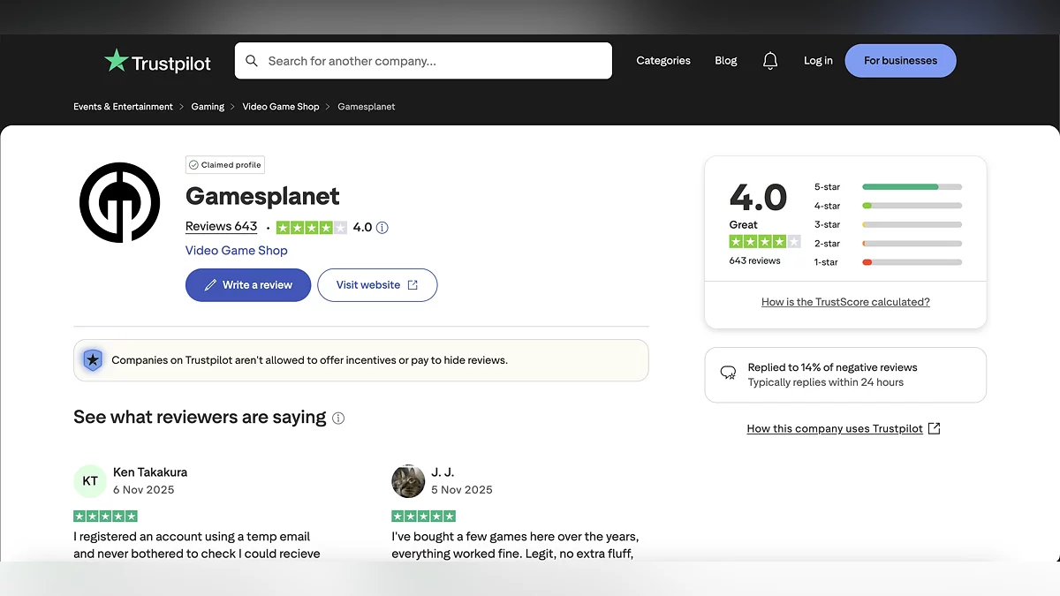Click J. J.'s cat profile picture
This screenshot has height=596, width=1060.
click(x=408, y=481)
